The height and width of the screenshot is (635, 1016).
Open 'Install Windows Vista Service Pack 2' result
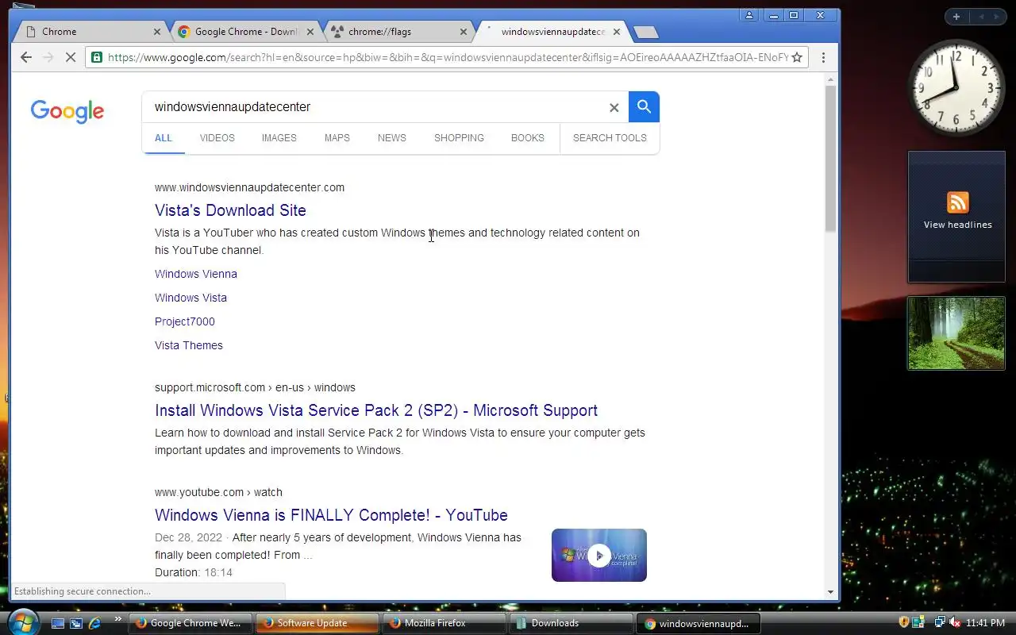tap(376, 410)
